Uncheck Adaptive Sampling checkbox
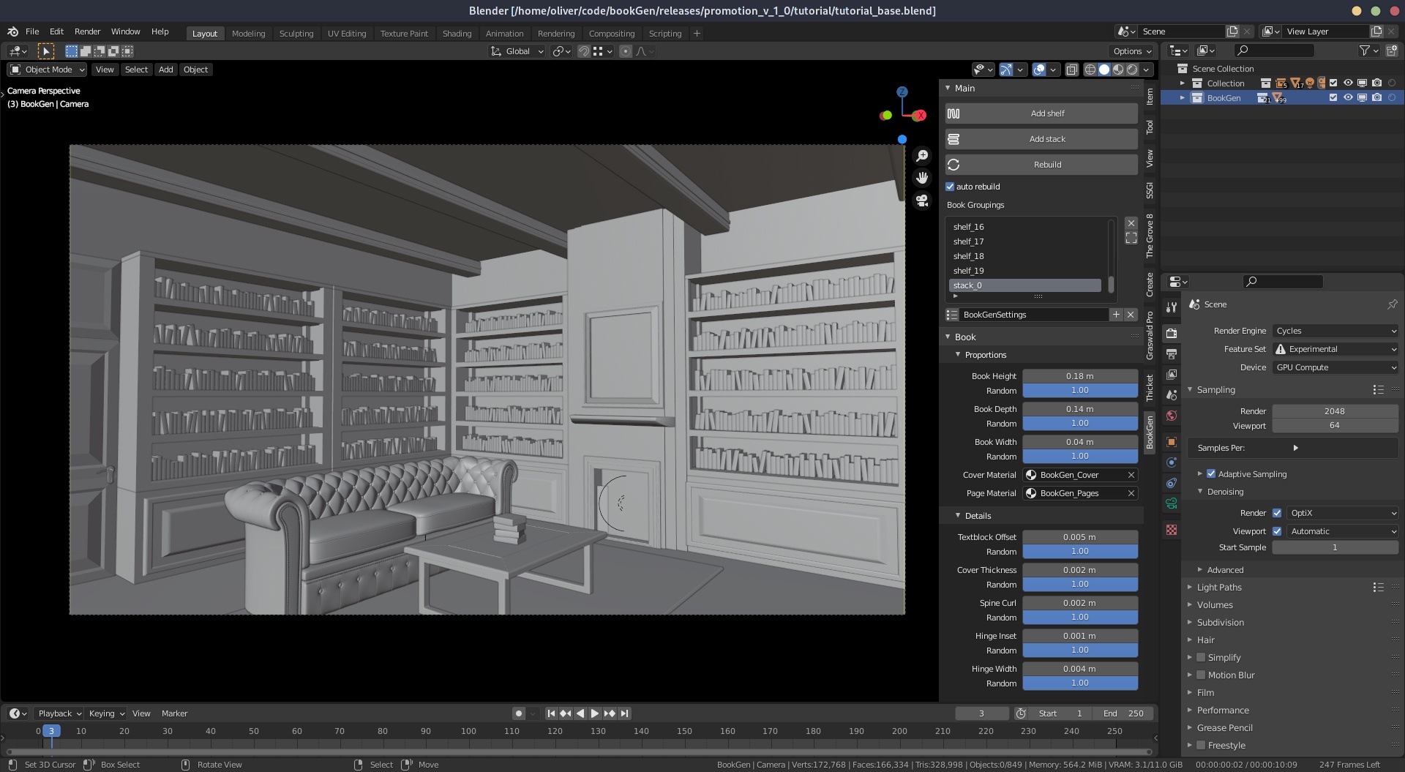This screenshot has width=1405, height=772. pyautogui.click(x=1211, y=474)
